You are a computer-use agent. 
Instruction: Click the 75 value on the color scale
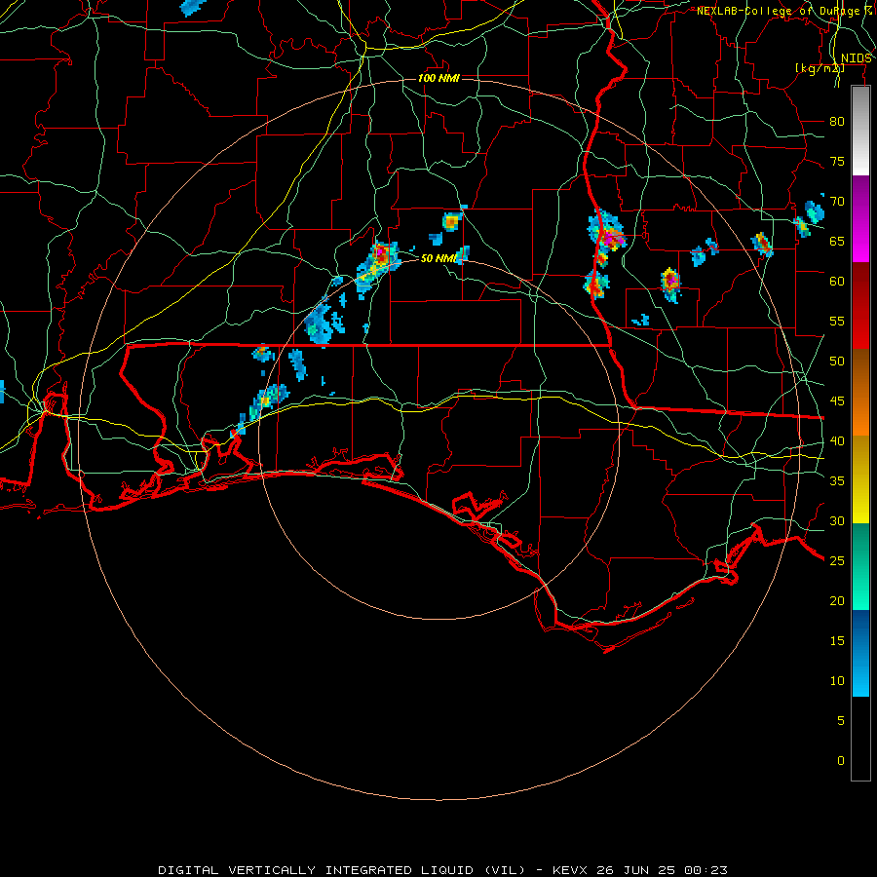pos(837,161)
